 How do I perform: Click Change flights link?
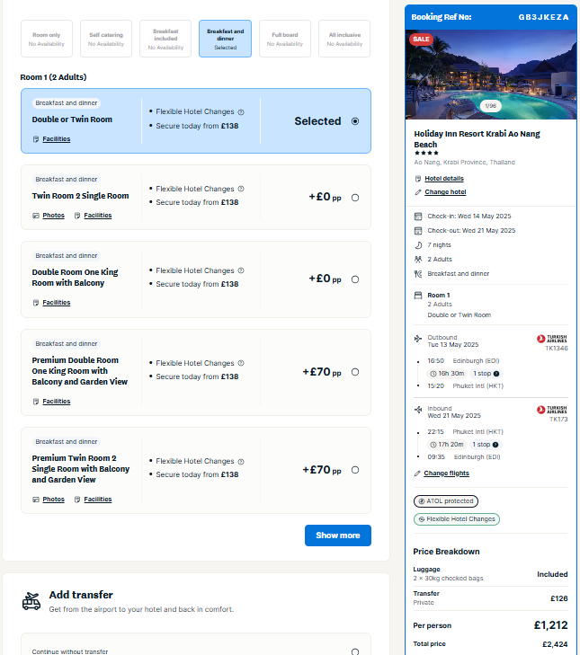pos(446,473)
